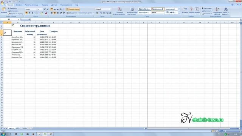
Task: Switch to the Данные ribbon tab
Action: tap(54, 5)
